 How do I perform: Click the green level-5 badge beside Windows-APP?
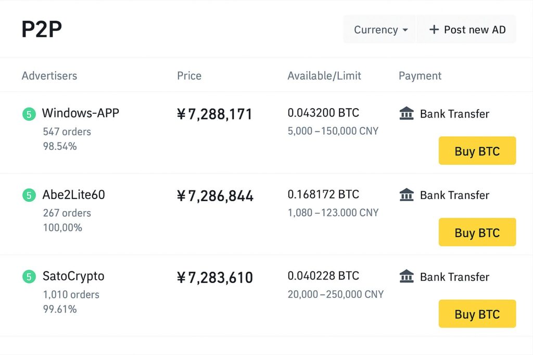[29, 114]
